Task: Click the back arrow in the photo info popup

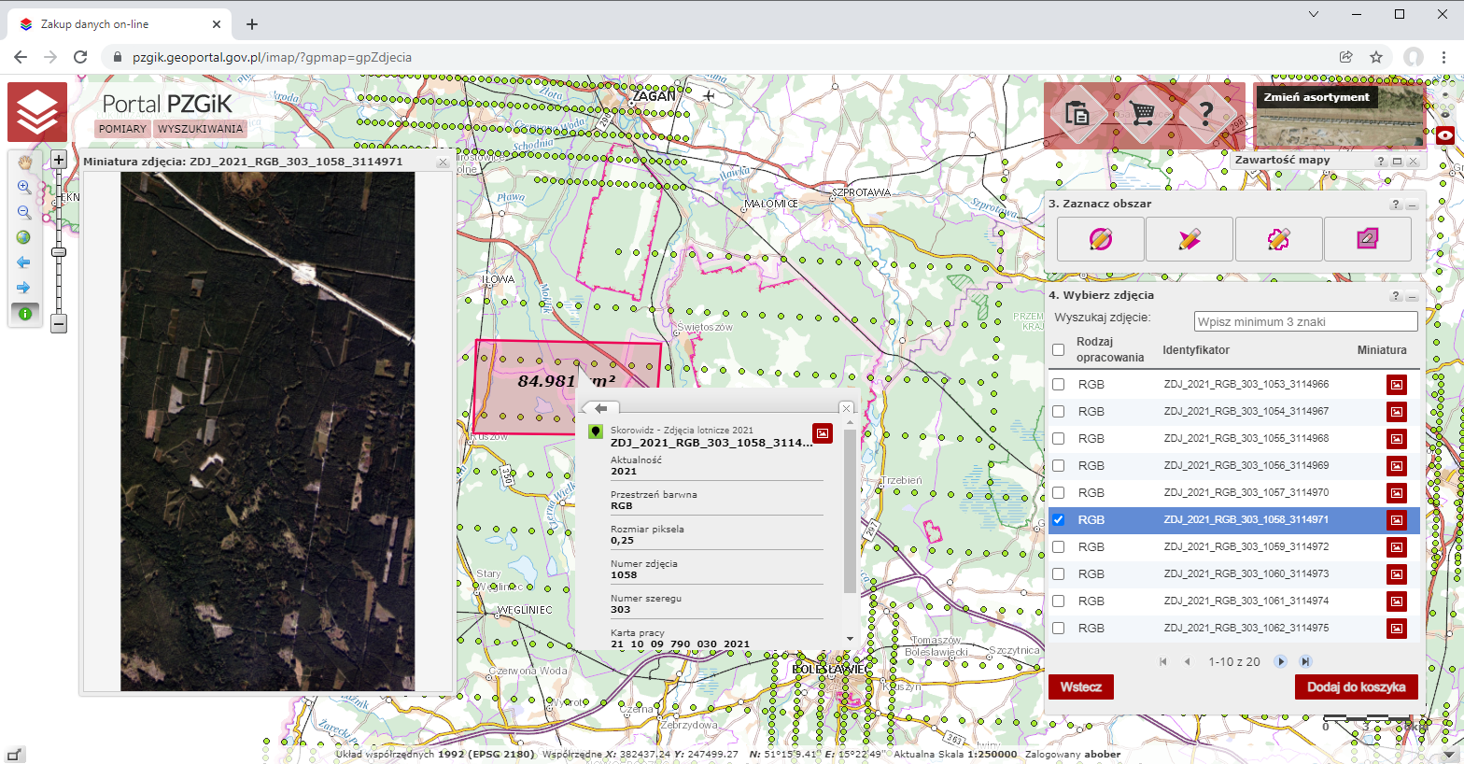Action: (600, 408)
